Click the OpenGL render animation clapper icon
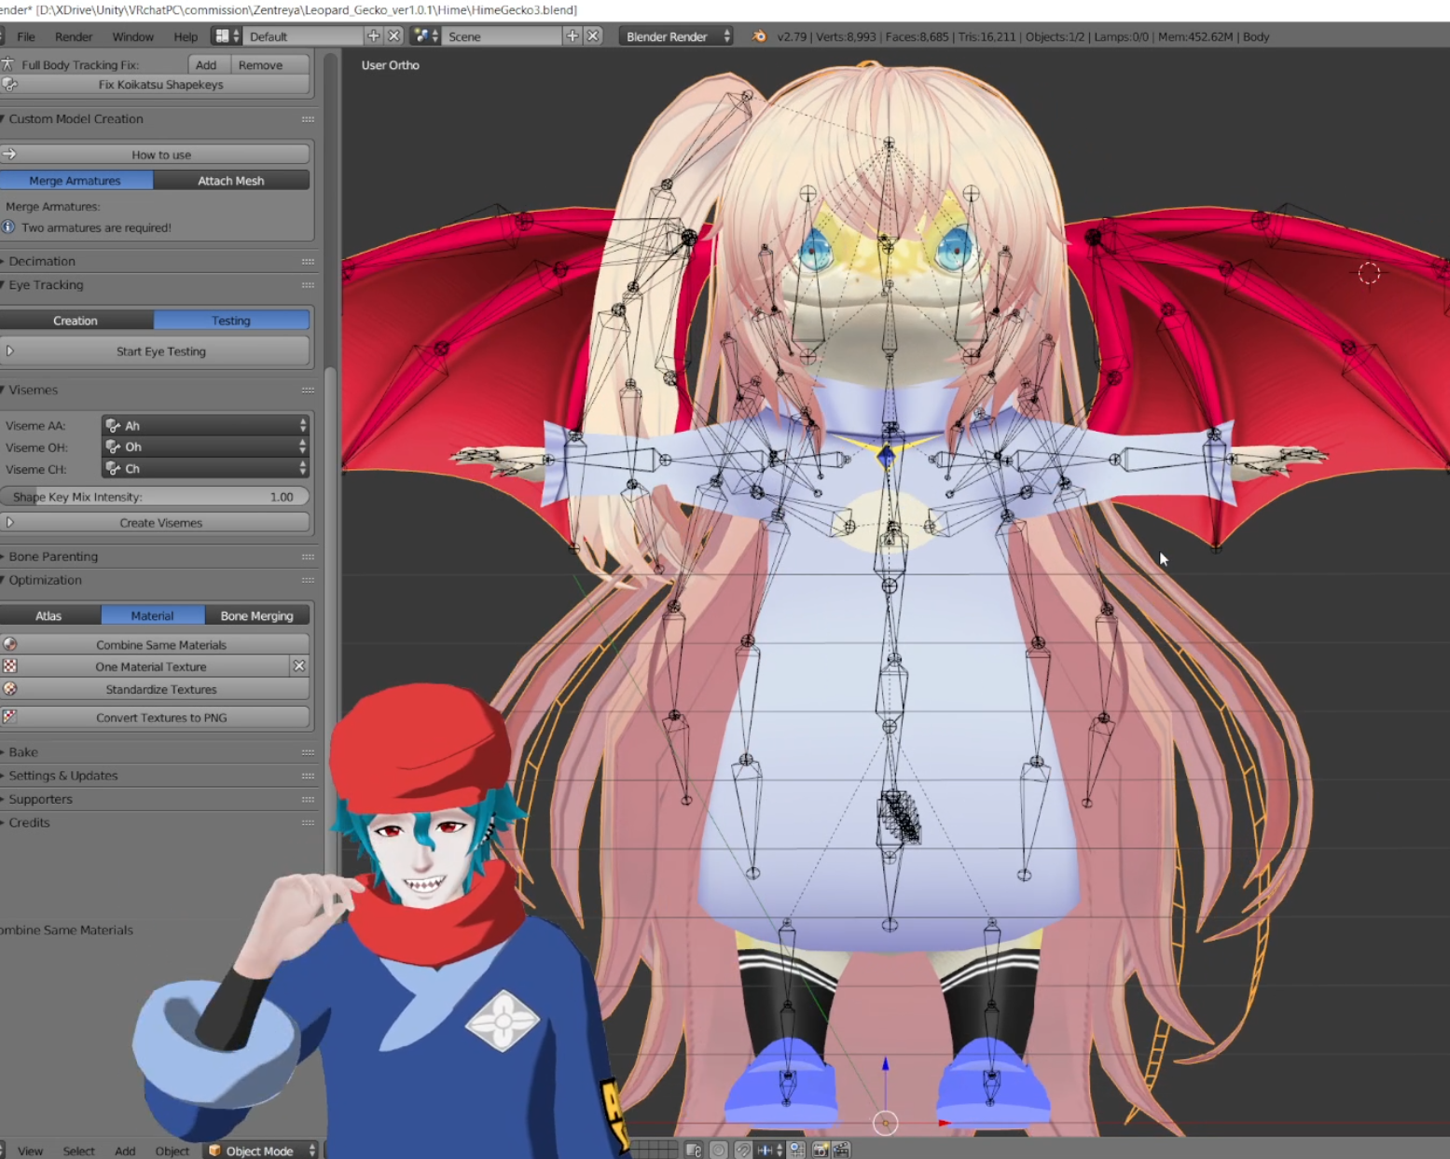1450x1159 pixels. (842, 1151)
